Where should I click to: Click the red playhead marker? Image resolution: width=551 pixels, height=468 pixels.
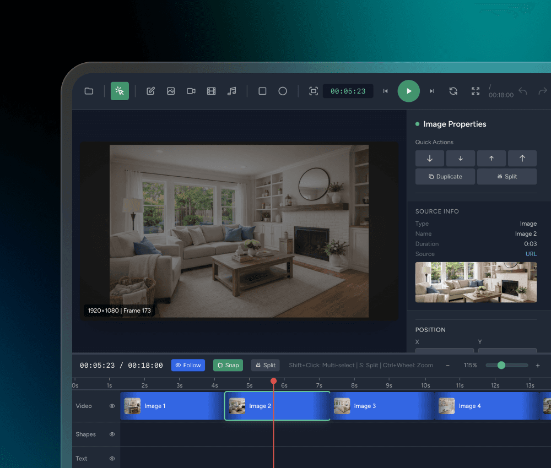coord(273,381)
